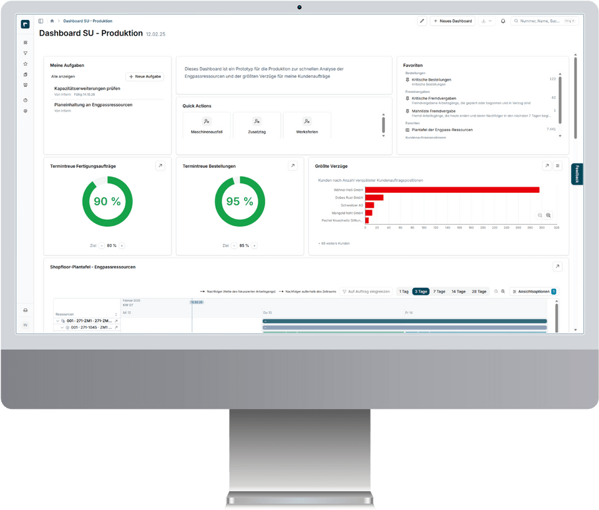The width and height of the screenshot is (599, 510).
Task: Open the copy/documents icon in the sidebar
Action: tap(25, 74)
